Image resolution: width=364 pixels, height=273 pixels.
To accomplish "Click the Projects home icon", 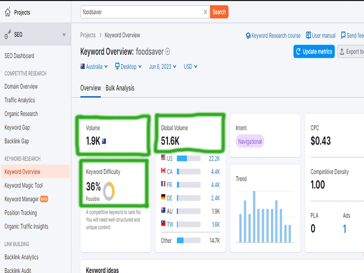I will 8,12.
